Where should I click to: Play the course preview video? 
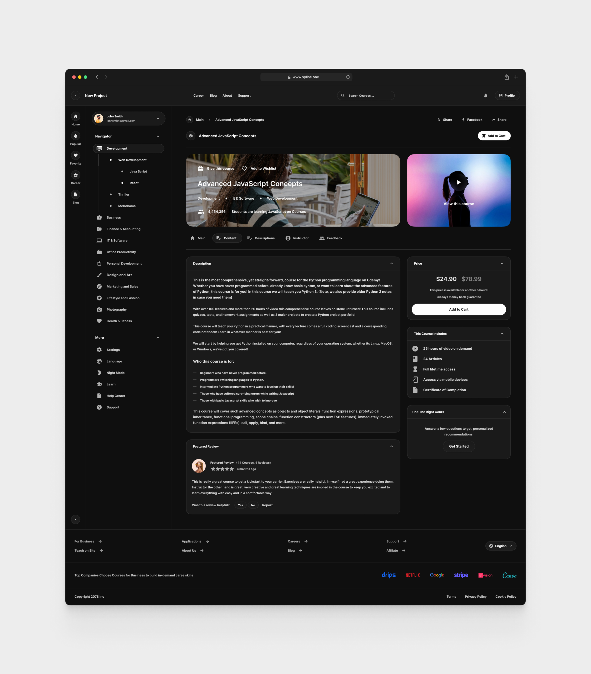tap(459, 182)
